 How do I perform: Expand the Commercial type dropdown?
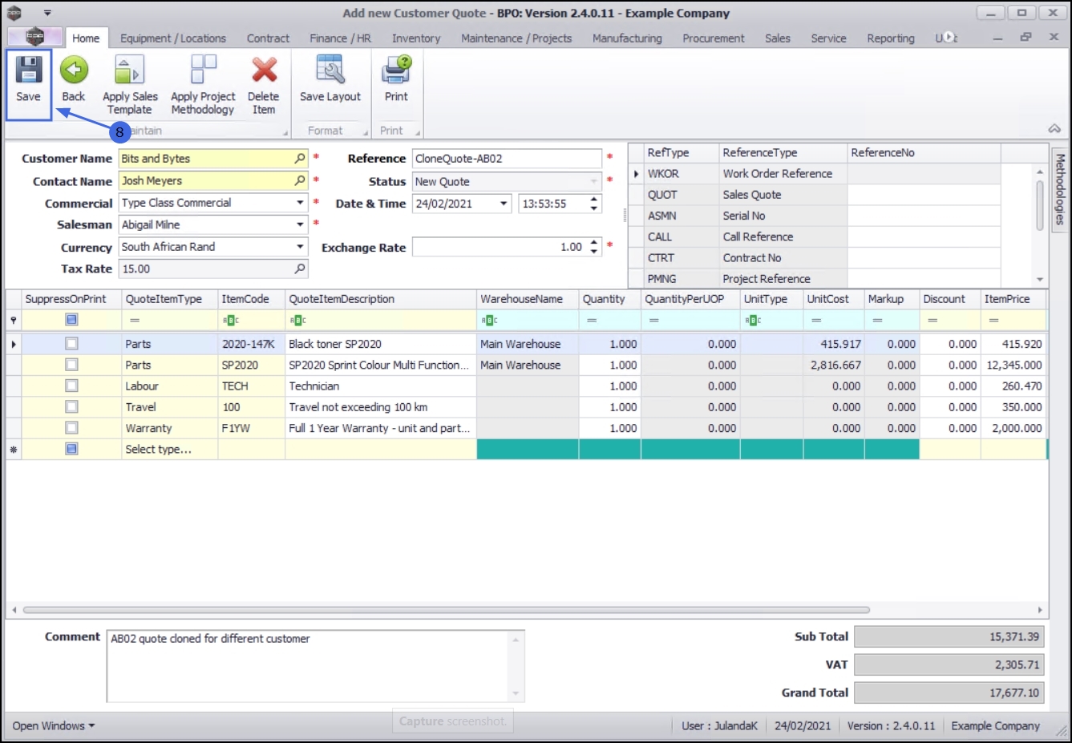click(300, 204)
